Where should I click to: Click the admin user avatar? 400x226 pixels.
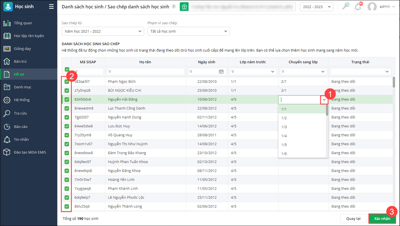click(372, 7)
